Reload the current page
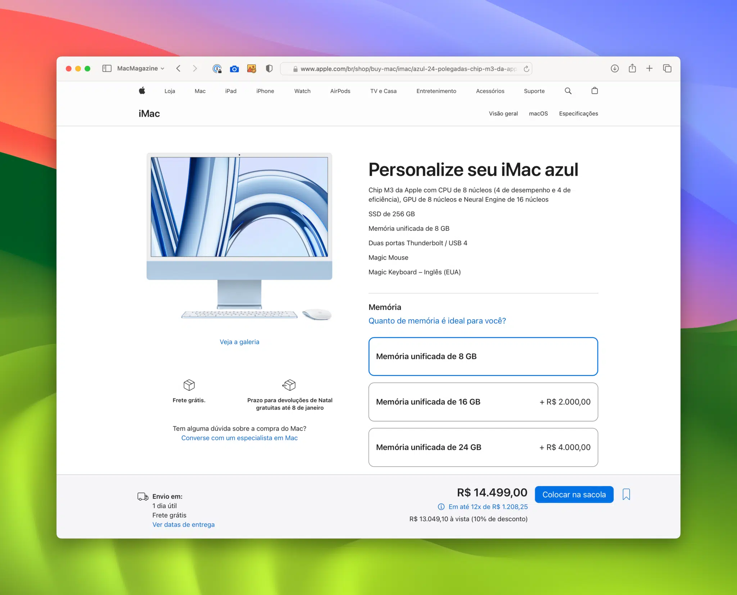 [526, 69]
